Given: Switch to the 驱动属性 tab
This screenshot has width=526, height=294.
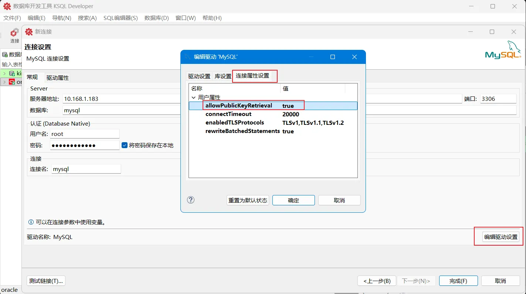Looking at the screenshot, I should click(x=57, y=77).
